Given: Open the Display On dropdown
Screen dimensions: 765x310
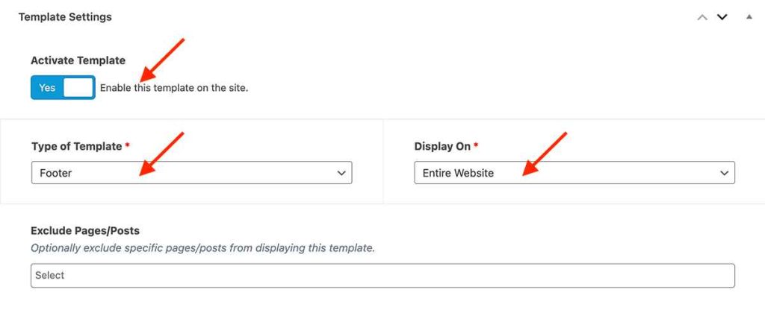Looking at the screenshot, I should [x=574, y=173].
